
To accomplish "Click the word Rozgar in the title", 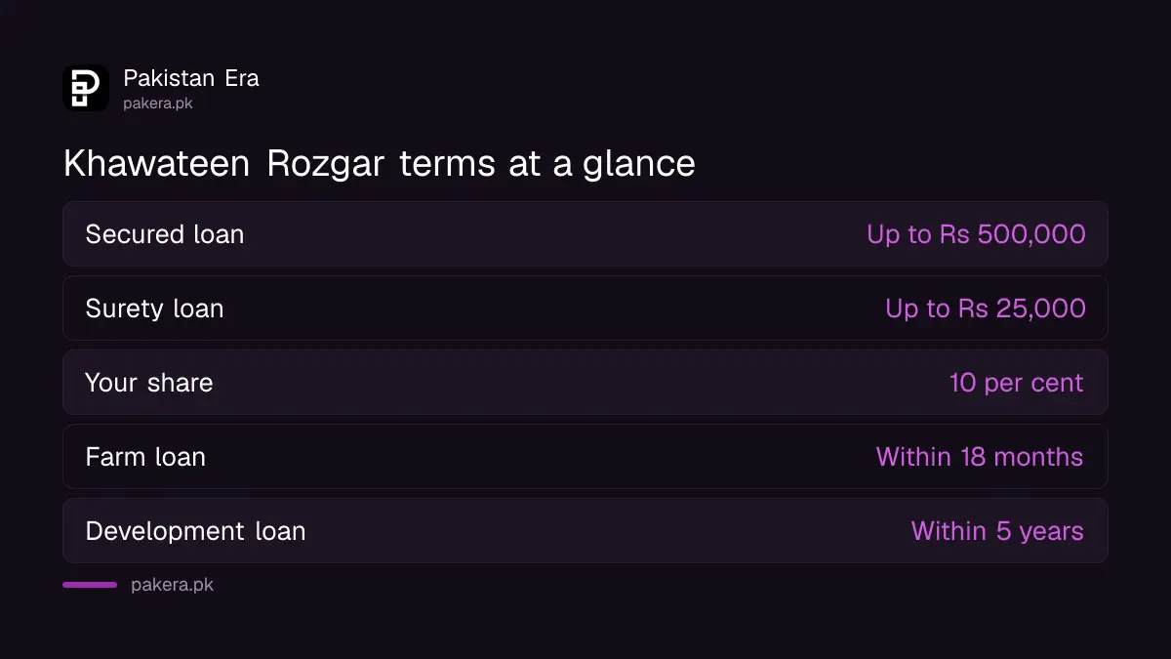I will click(326, 164).
